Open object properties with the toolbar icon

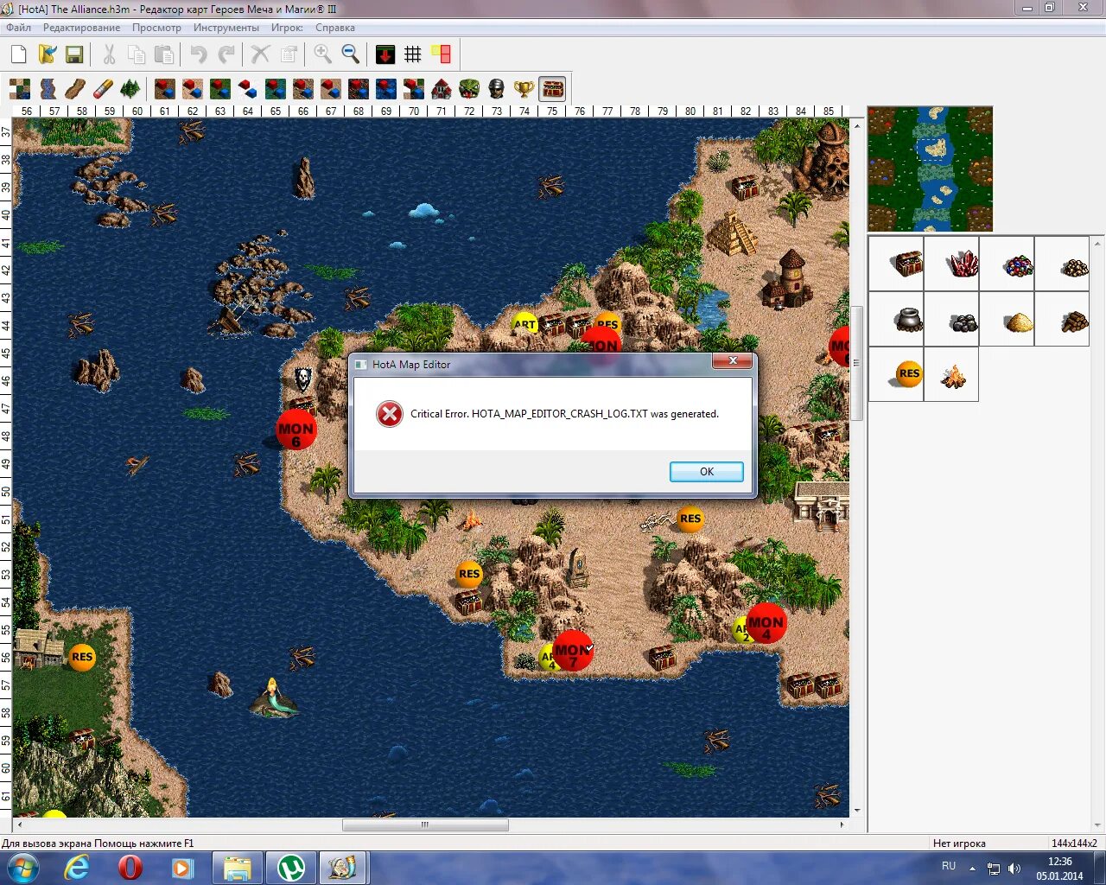[x=289, y=54]
